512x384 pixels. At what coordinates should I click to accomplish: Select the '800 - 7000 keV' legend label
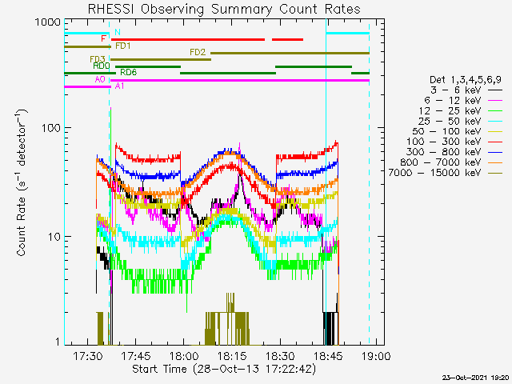(x=441, y=162)
